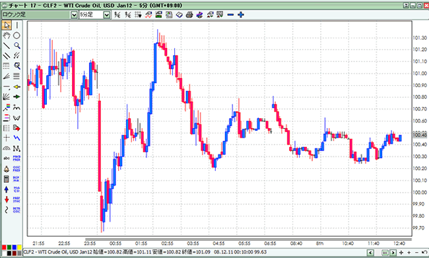This screenshot has height=258, width=429.
Task: Click the green right arrow tool
Action: point(17,97)
